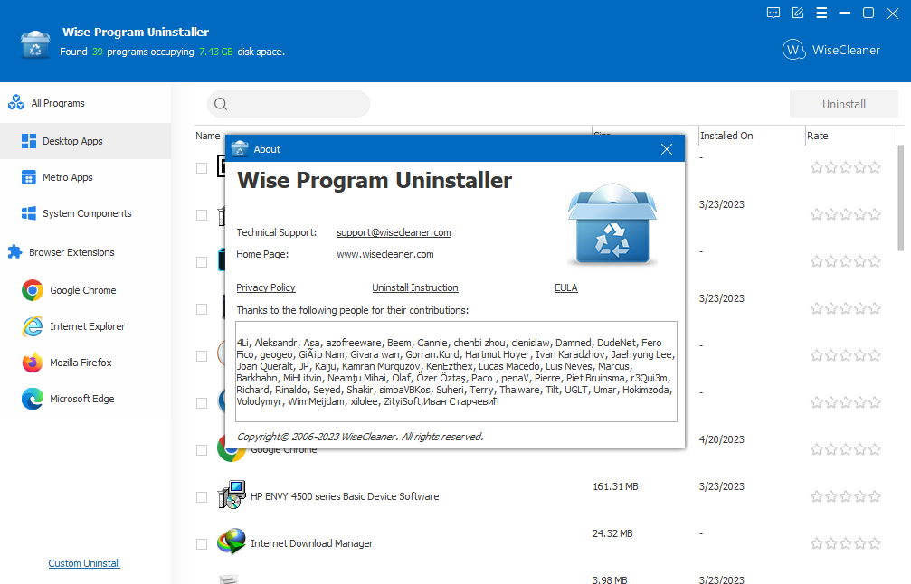Select "HP ENVY 4500 series Basic Device Software" row

(345, 496)
